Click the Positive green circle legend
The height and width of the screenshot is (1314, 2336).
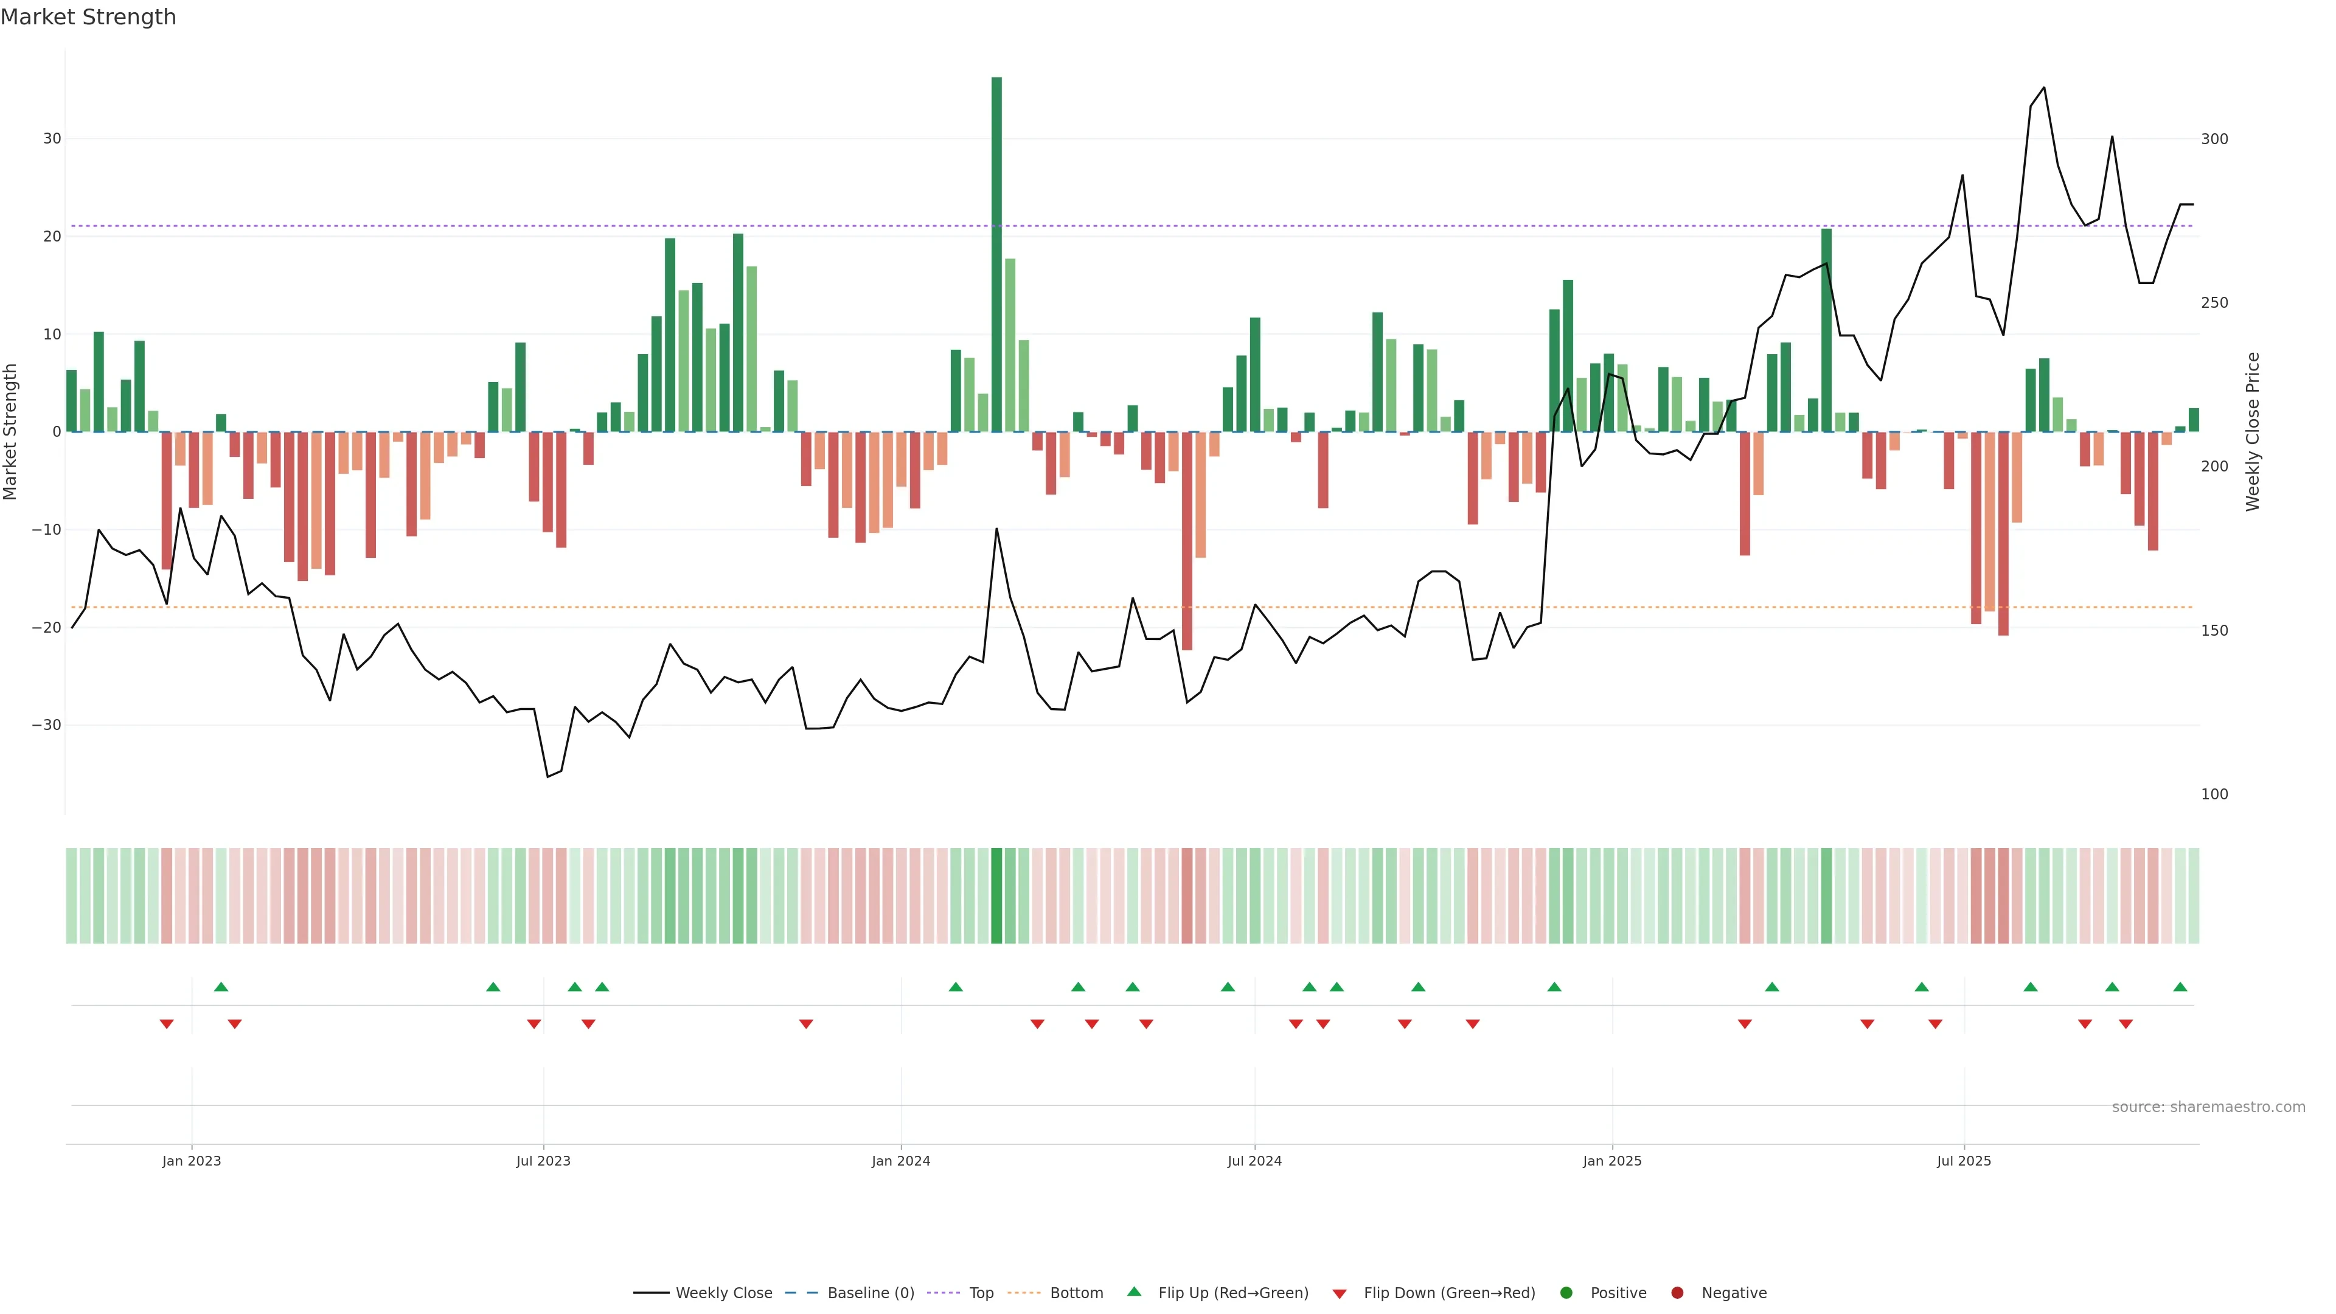1566,1292
